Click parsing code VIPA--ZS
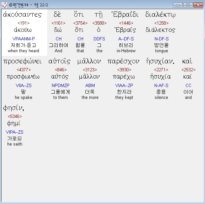Viewport: 205px width, 204px height. 15,132
